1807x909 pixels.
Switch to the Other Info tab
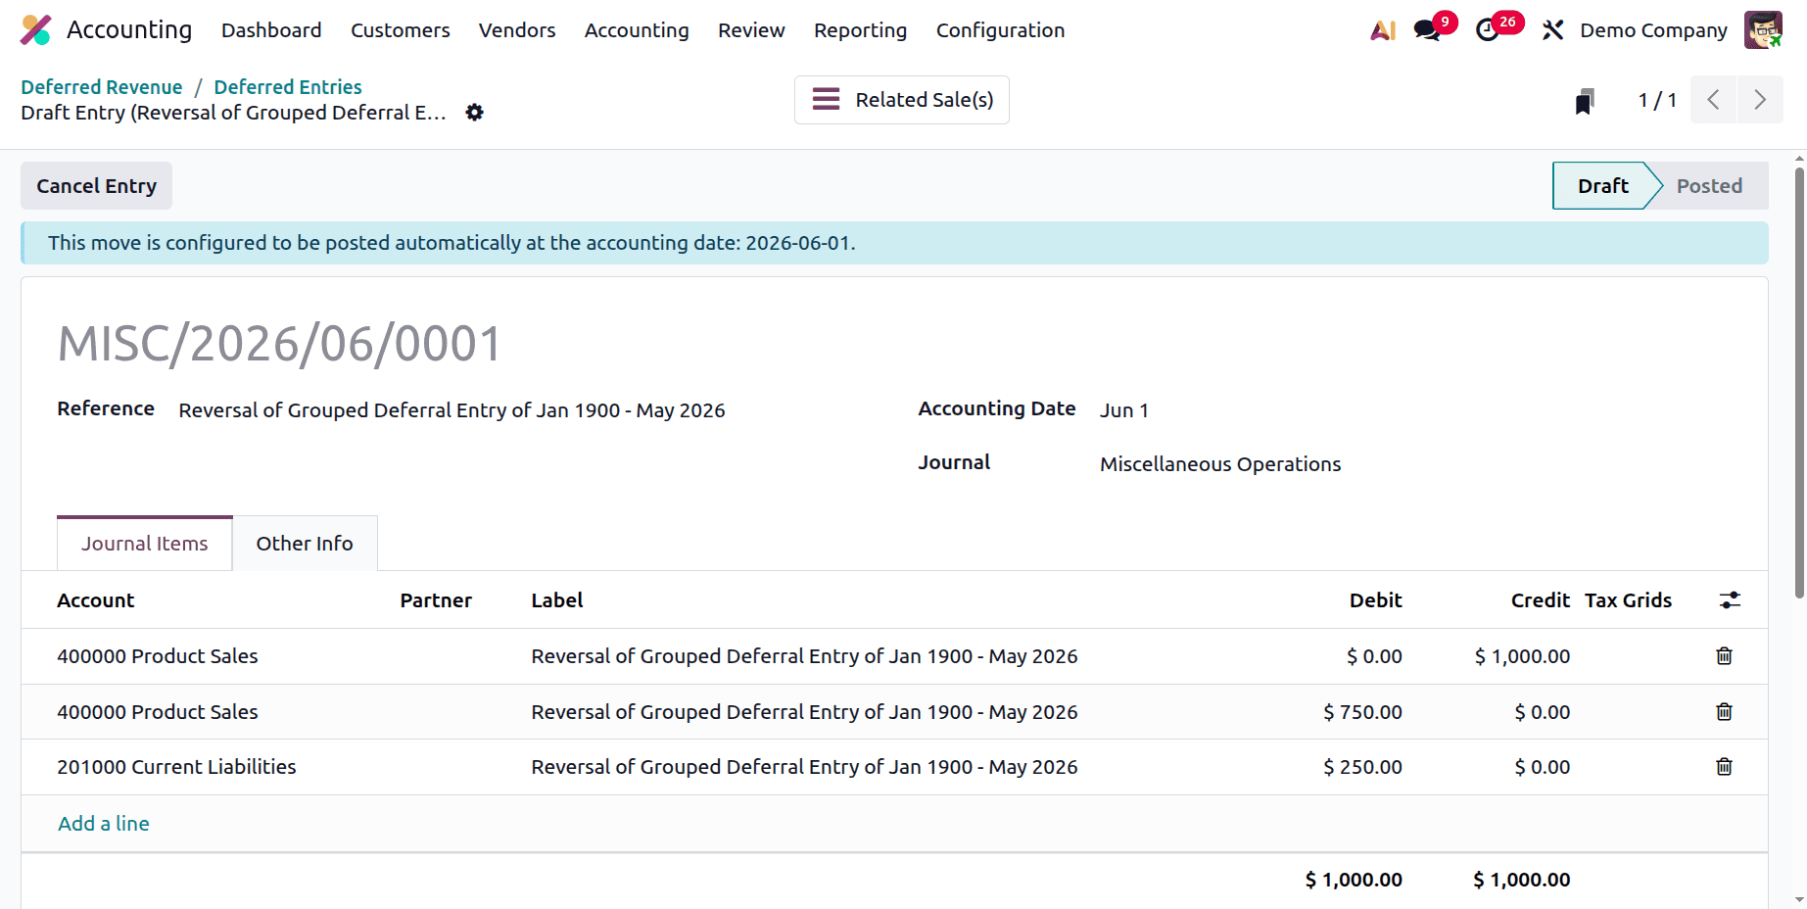305,543
